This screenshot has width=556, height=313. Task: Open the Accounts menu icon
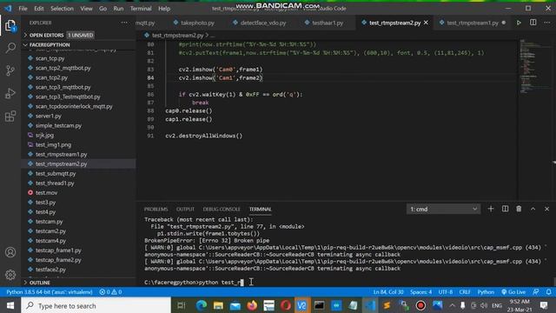click(10, 252)
